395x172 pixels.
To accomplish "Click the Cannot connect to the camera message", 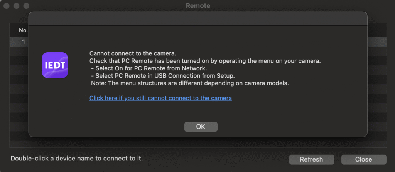I will pyautogui.click(x=133, y=53).
